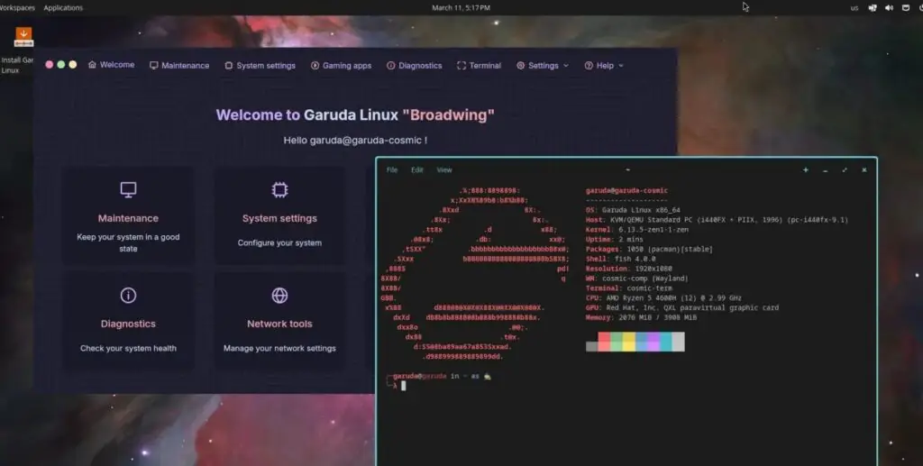Open the clock showing March 11, 5:17 PM
Screen dimensions: 923x466
[x=461, y=7]
